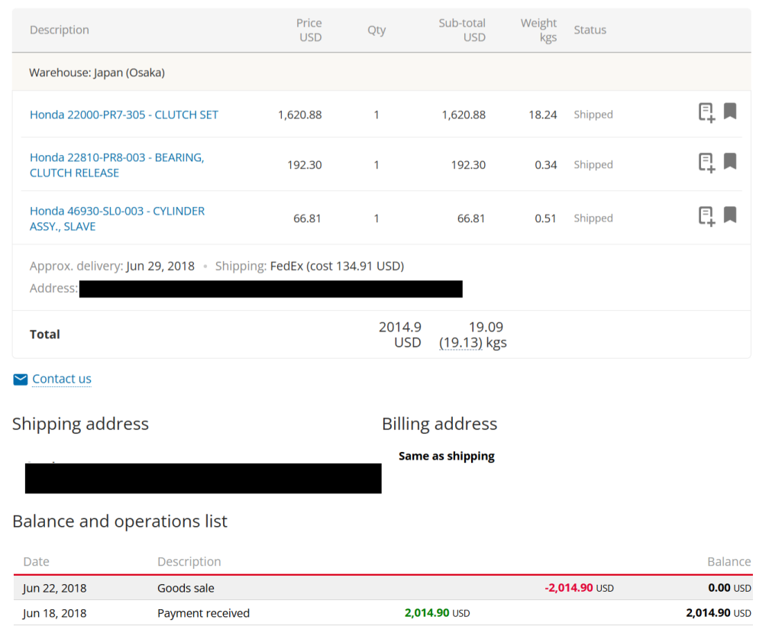Screen dimensions: 782x636
Task: Click add-note icon for Honda Clutch Set
Action: pyautogui.click(x=706, y=113)
